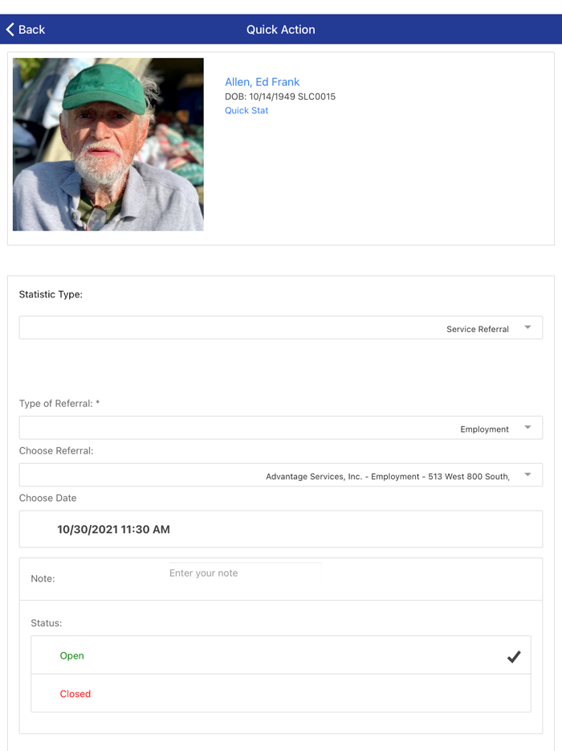This screenshot has height=751, width=562.
Task: Click the back chevron icon in the header
Action: click(11, 28)
